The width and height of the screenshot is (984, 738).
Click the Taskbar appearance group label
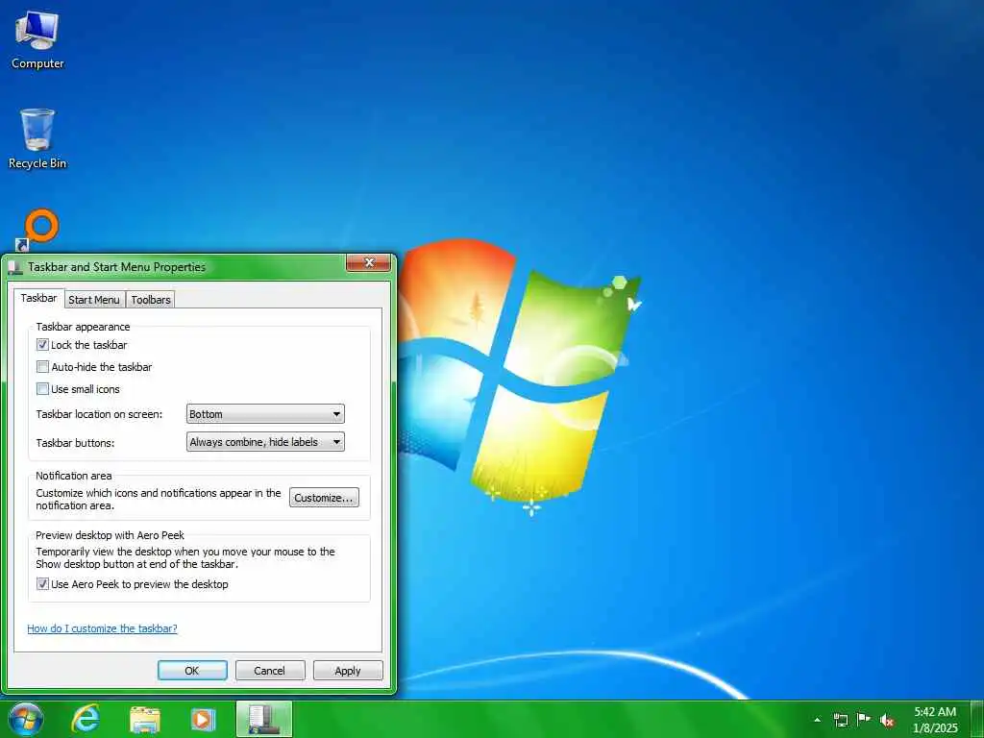83,327
